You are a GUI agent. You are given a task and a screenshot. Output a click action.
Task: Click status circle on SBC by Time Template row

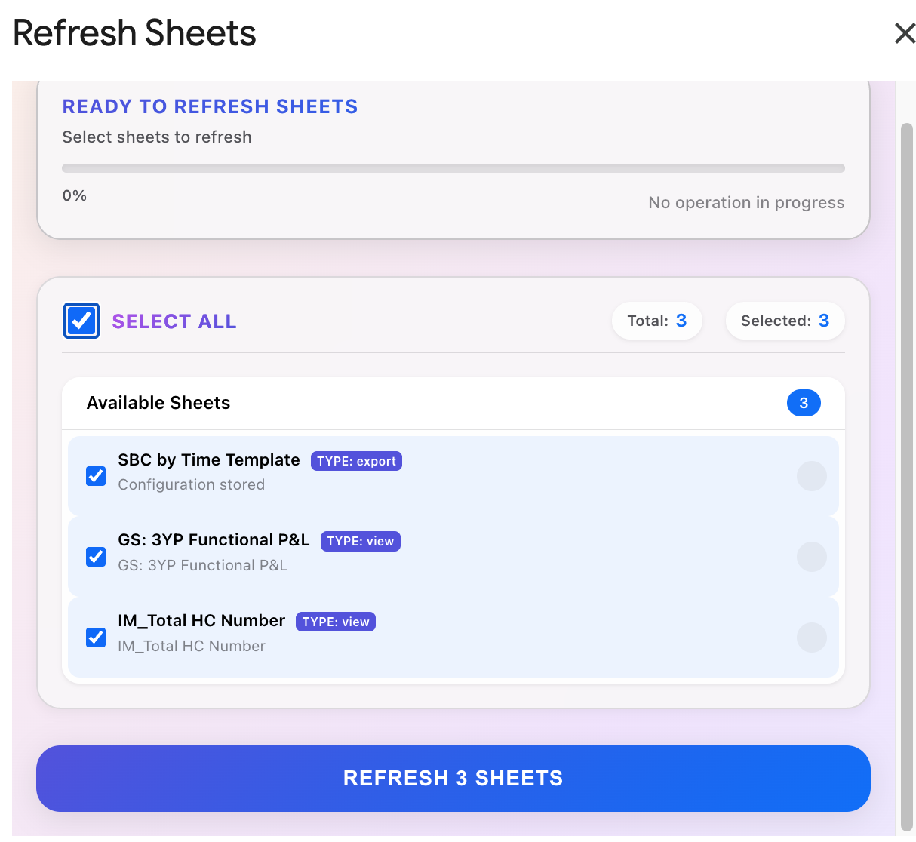(x=811, y=476)
